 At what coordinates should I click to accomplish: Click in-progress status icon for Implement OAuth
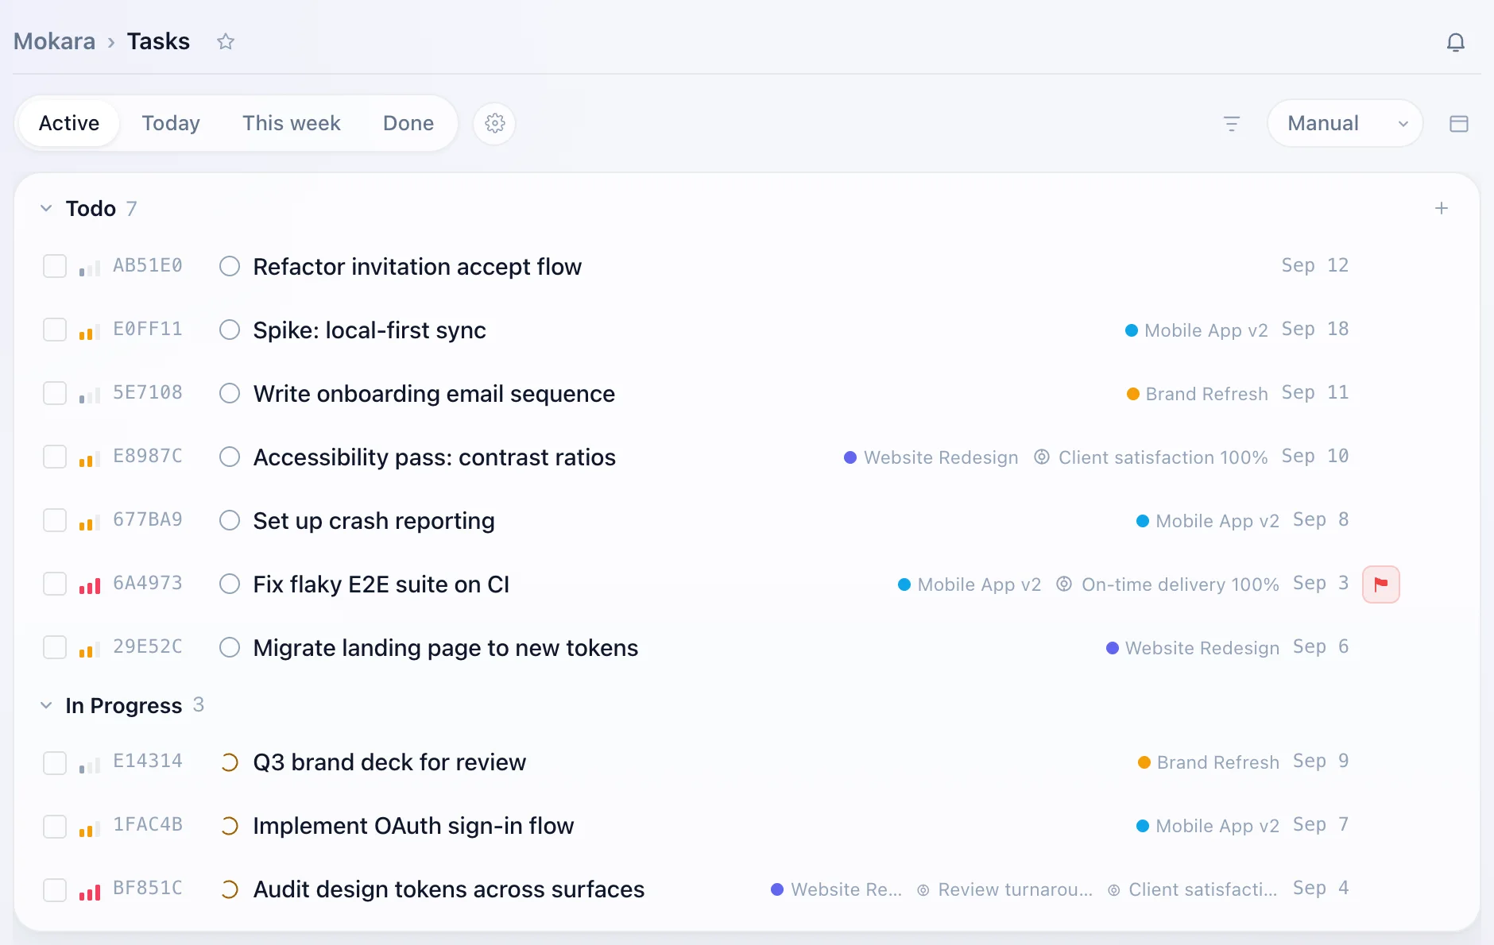coord(230,826)
